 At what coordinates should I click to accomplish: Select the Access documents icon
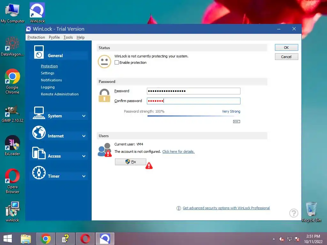(39, 153)
